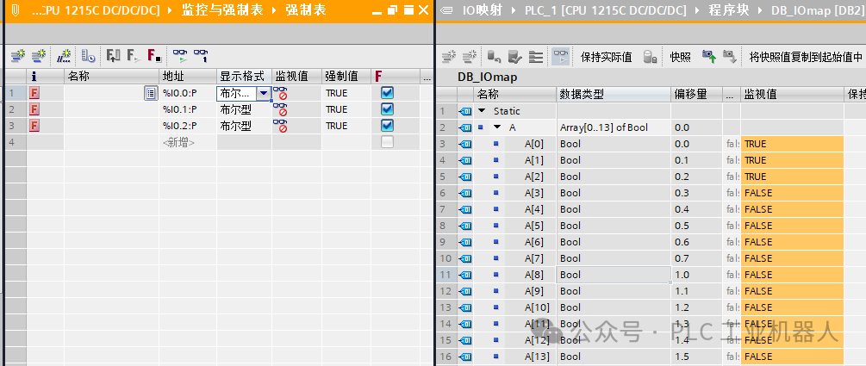Screen dimensions: 866x366
Task: Click the <新增> address field in row 4
Action: point(188,142)
